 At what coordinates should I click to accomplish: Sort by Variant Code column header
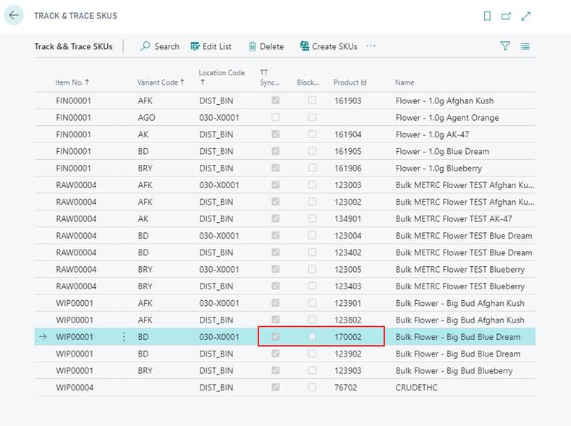161,82
